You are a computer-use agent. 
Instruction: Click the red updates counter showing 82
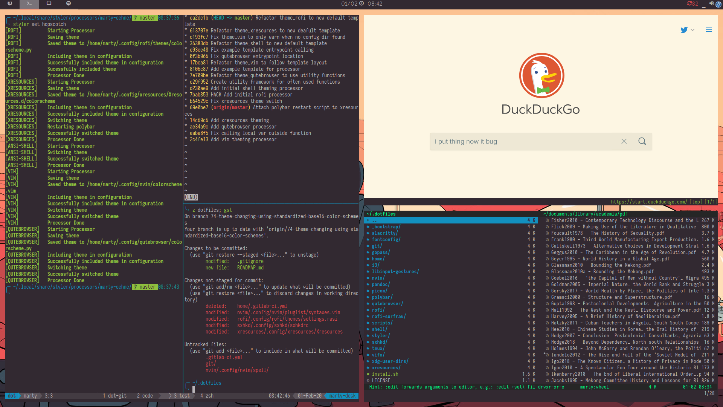coord(692,4)
